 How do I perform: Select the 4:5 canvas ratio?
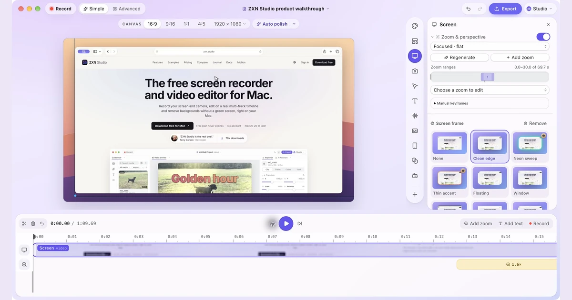[202, 24]
